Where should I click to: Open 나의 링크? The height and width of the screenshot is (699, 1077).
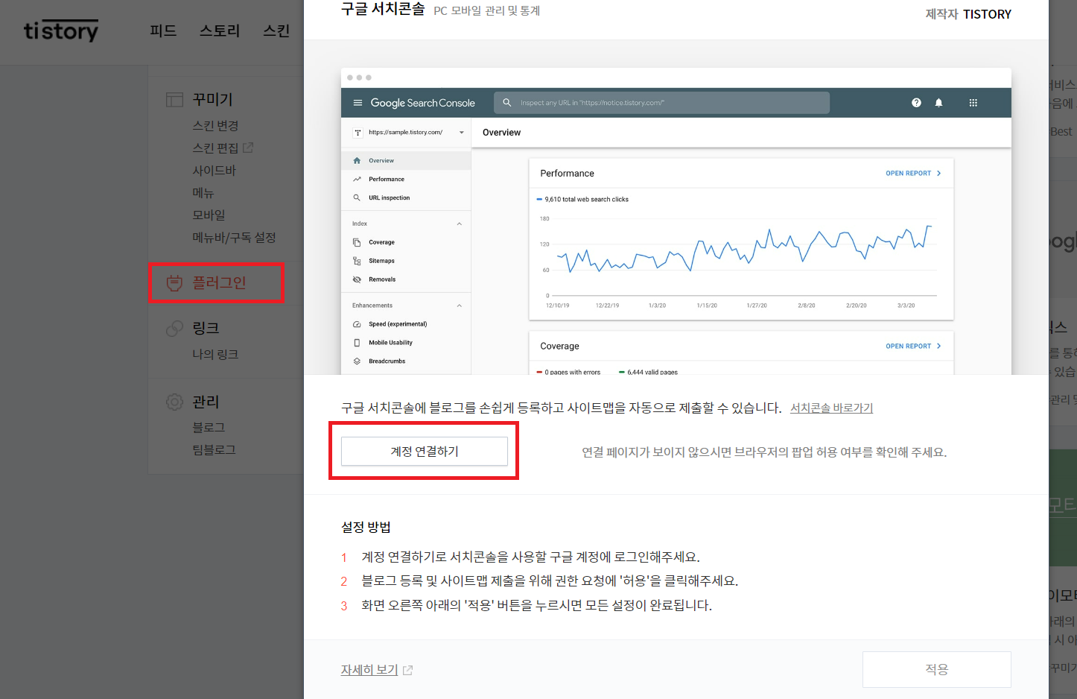coord(215,354)
